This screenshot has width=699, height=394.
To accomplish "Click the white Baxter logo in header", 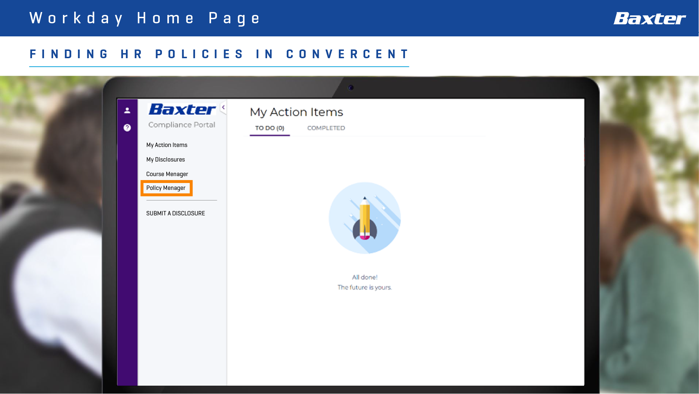I will click(x=650, y=18).
